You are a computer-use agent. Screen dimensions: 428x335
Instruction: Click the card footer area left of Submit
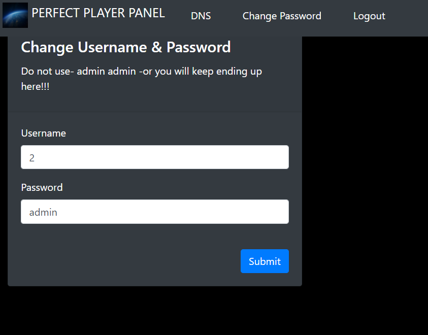point(127,261)
